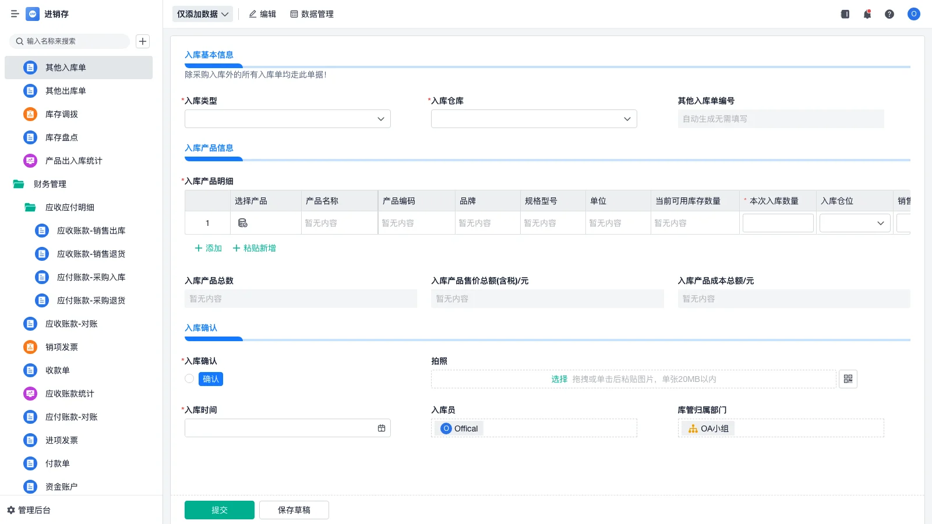This screenshot has width=932, height=524.
Task: Click the 入库产品成本总额/元 value field
Action: pyautogui.click(x=794, y=299)
